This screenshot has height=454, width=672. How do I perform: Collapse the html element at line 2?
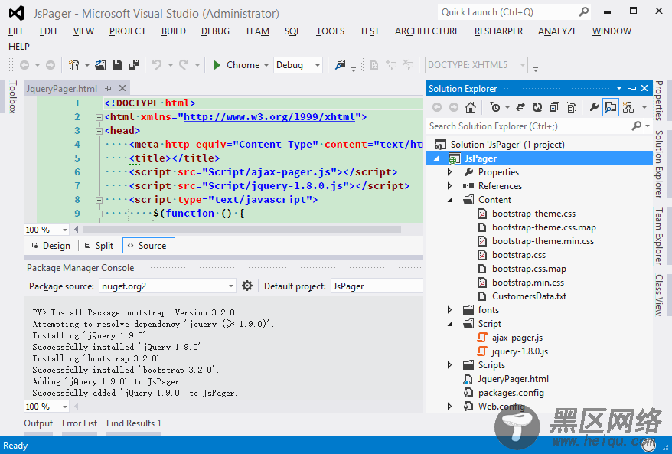[x=99, y=117]
